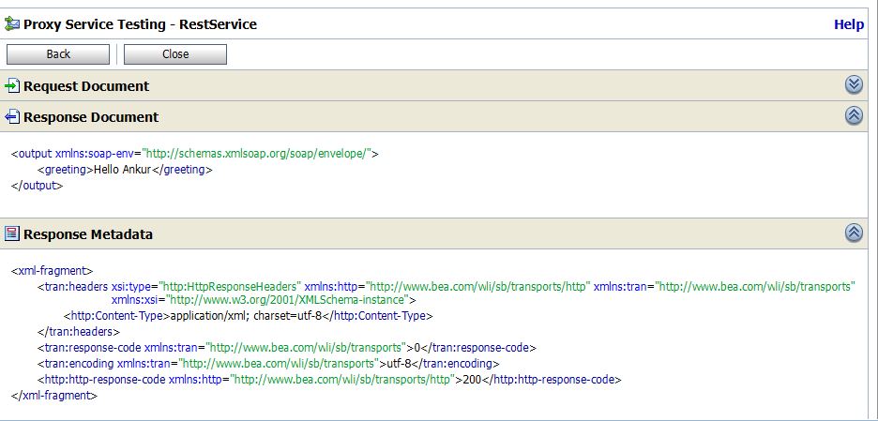Click the Response Metadata document icon
This screenshot has height=421, width=878.
(x=12, y=233)
